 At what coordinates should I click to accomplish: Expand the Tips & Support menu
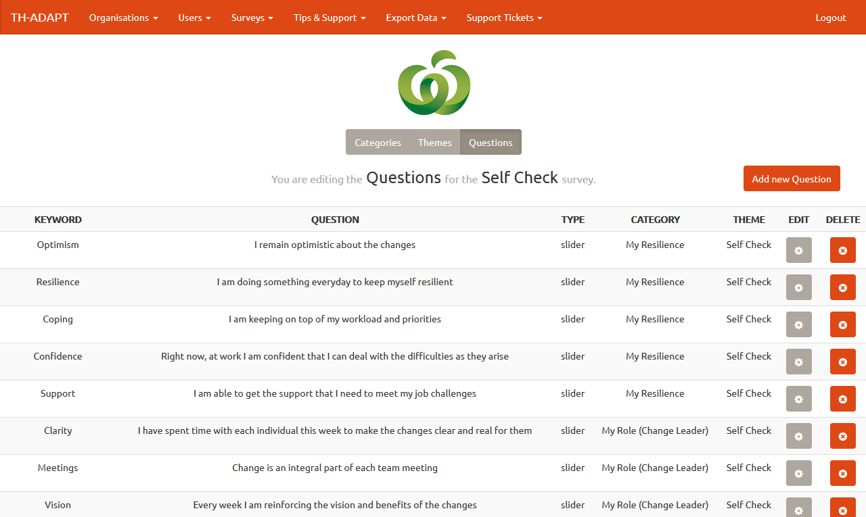point(329,18)
